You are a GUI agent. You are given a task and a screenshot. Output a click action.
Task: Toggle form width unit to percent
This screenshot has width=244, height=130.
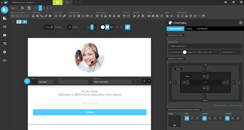pyautogui.click(x=92, y=27)
